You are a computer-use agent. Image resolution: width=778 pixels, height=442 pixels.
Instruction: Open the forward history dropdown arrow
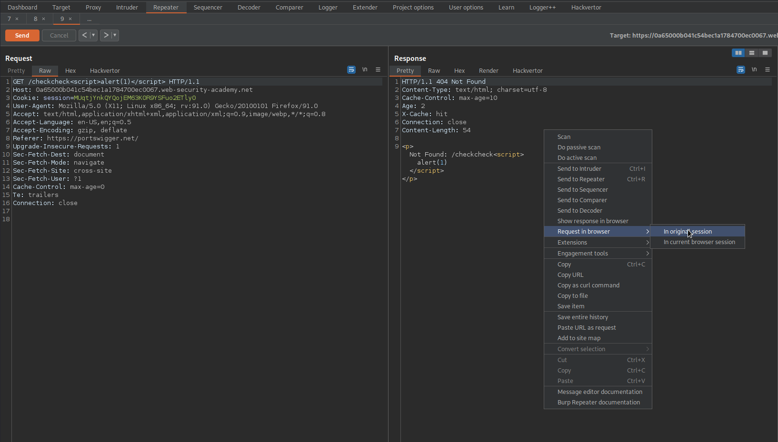tap(115, 35)
